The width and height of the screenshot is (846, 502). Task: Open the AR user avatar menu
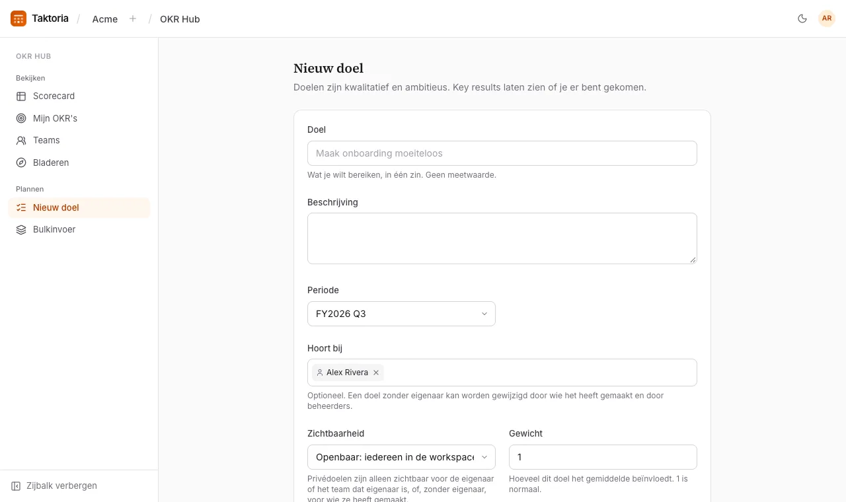(827, 18)
